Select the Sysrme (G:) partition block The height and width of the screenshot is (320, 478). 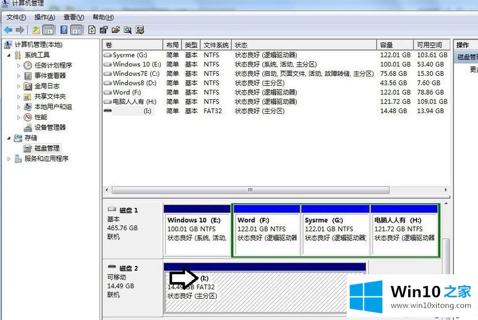click(x=335, y=230)
